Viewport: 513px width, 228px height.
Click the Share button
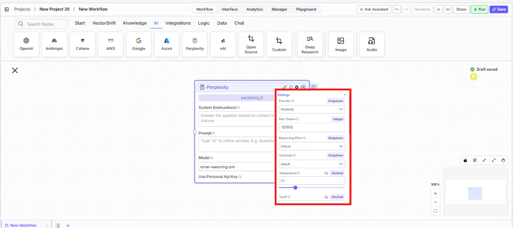pyautogui.click(x=461, y=9)
